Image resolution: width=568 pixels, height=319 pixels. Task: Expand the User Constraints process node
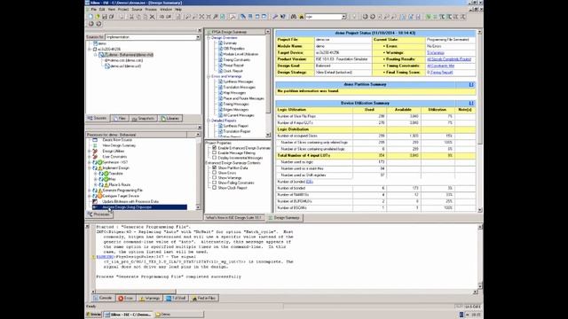(90, 157)
